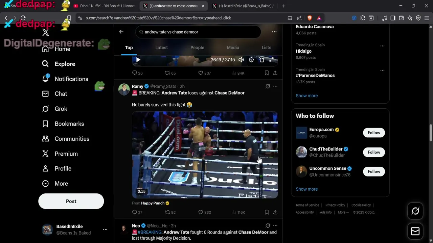Open the #ParenseDeManos trend

coord(315,76)
